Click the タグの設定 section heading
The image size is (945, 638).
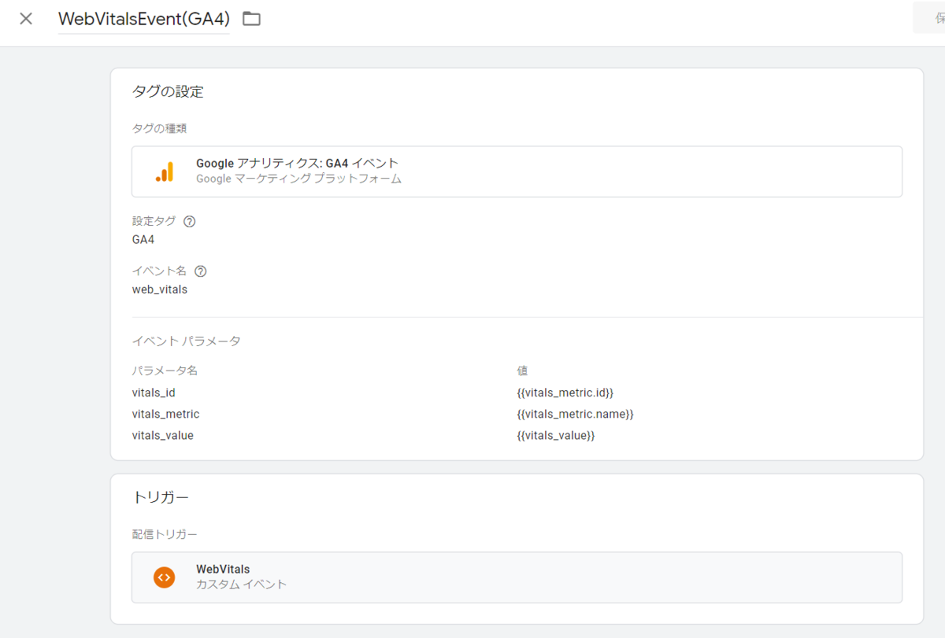[168, 92]
